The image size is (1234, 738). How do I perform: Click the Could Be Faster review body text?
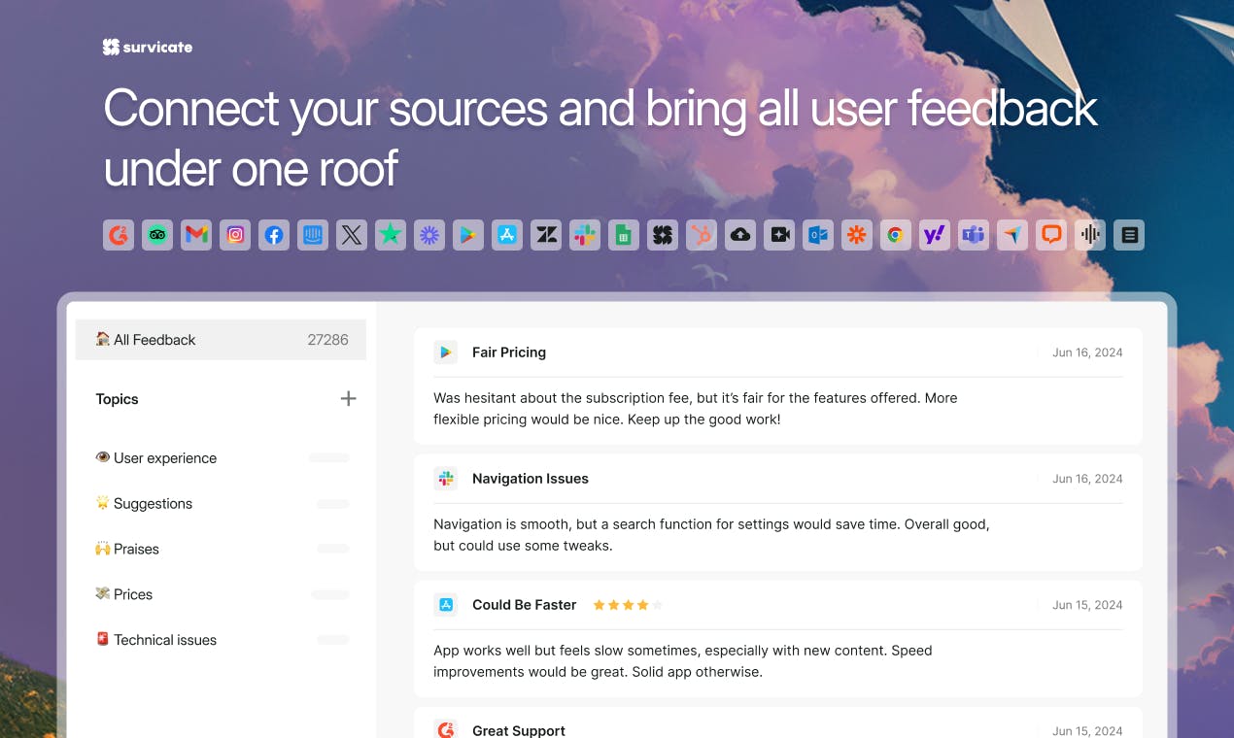(x=683, y=661)
